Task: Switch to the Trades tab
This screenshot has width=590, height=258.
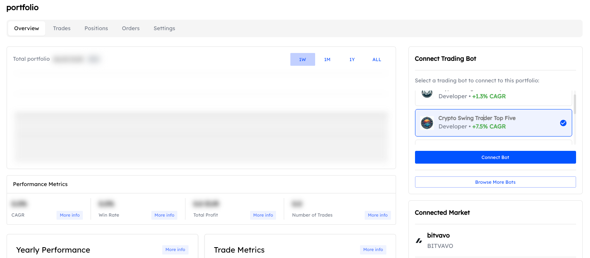Action: pos(62,28)
